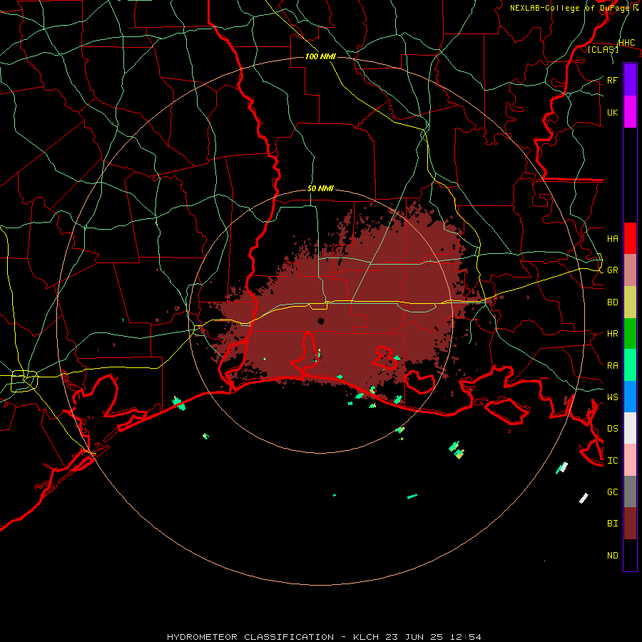This screenshot has height=642, width=642.
Task: Click the "HA" legend label
Action: click(612, 238)
